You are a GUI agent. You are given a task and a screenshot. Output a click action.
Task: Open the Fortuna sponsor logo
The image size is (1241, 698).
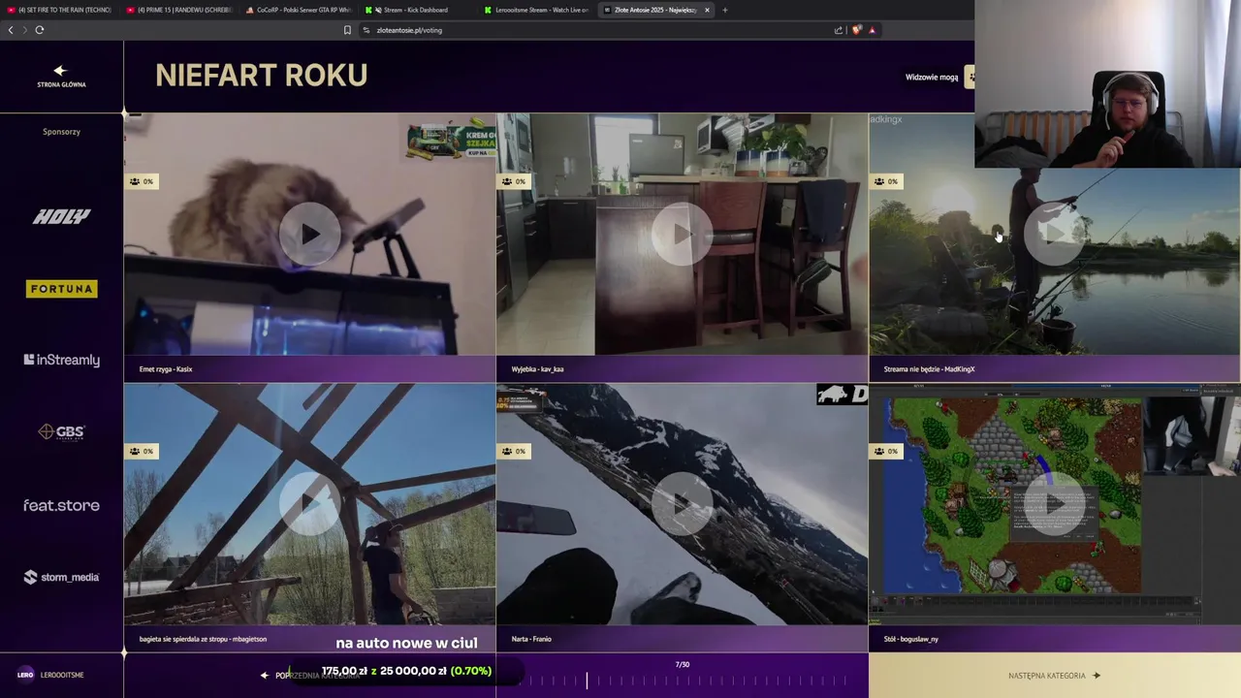pos(61,289)
